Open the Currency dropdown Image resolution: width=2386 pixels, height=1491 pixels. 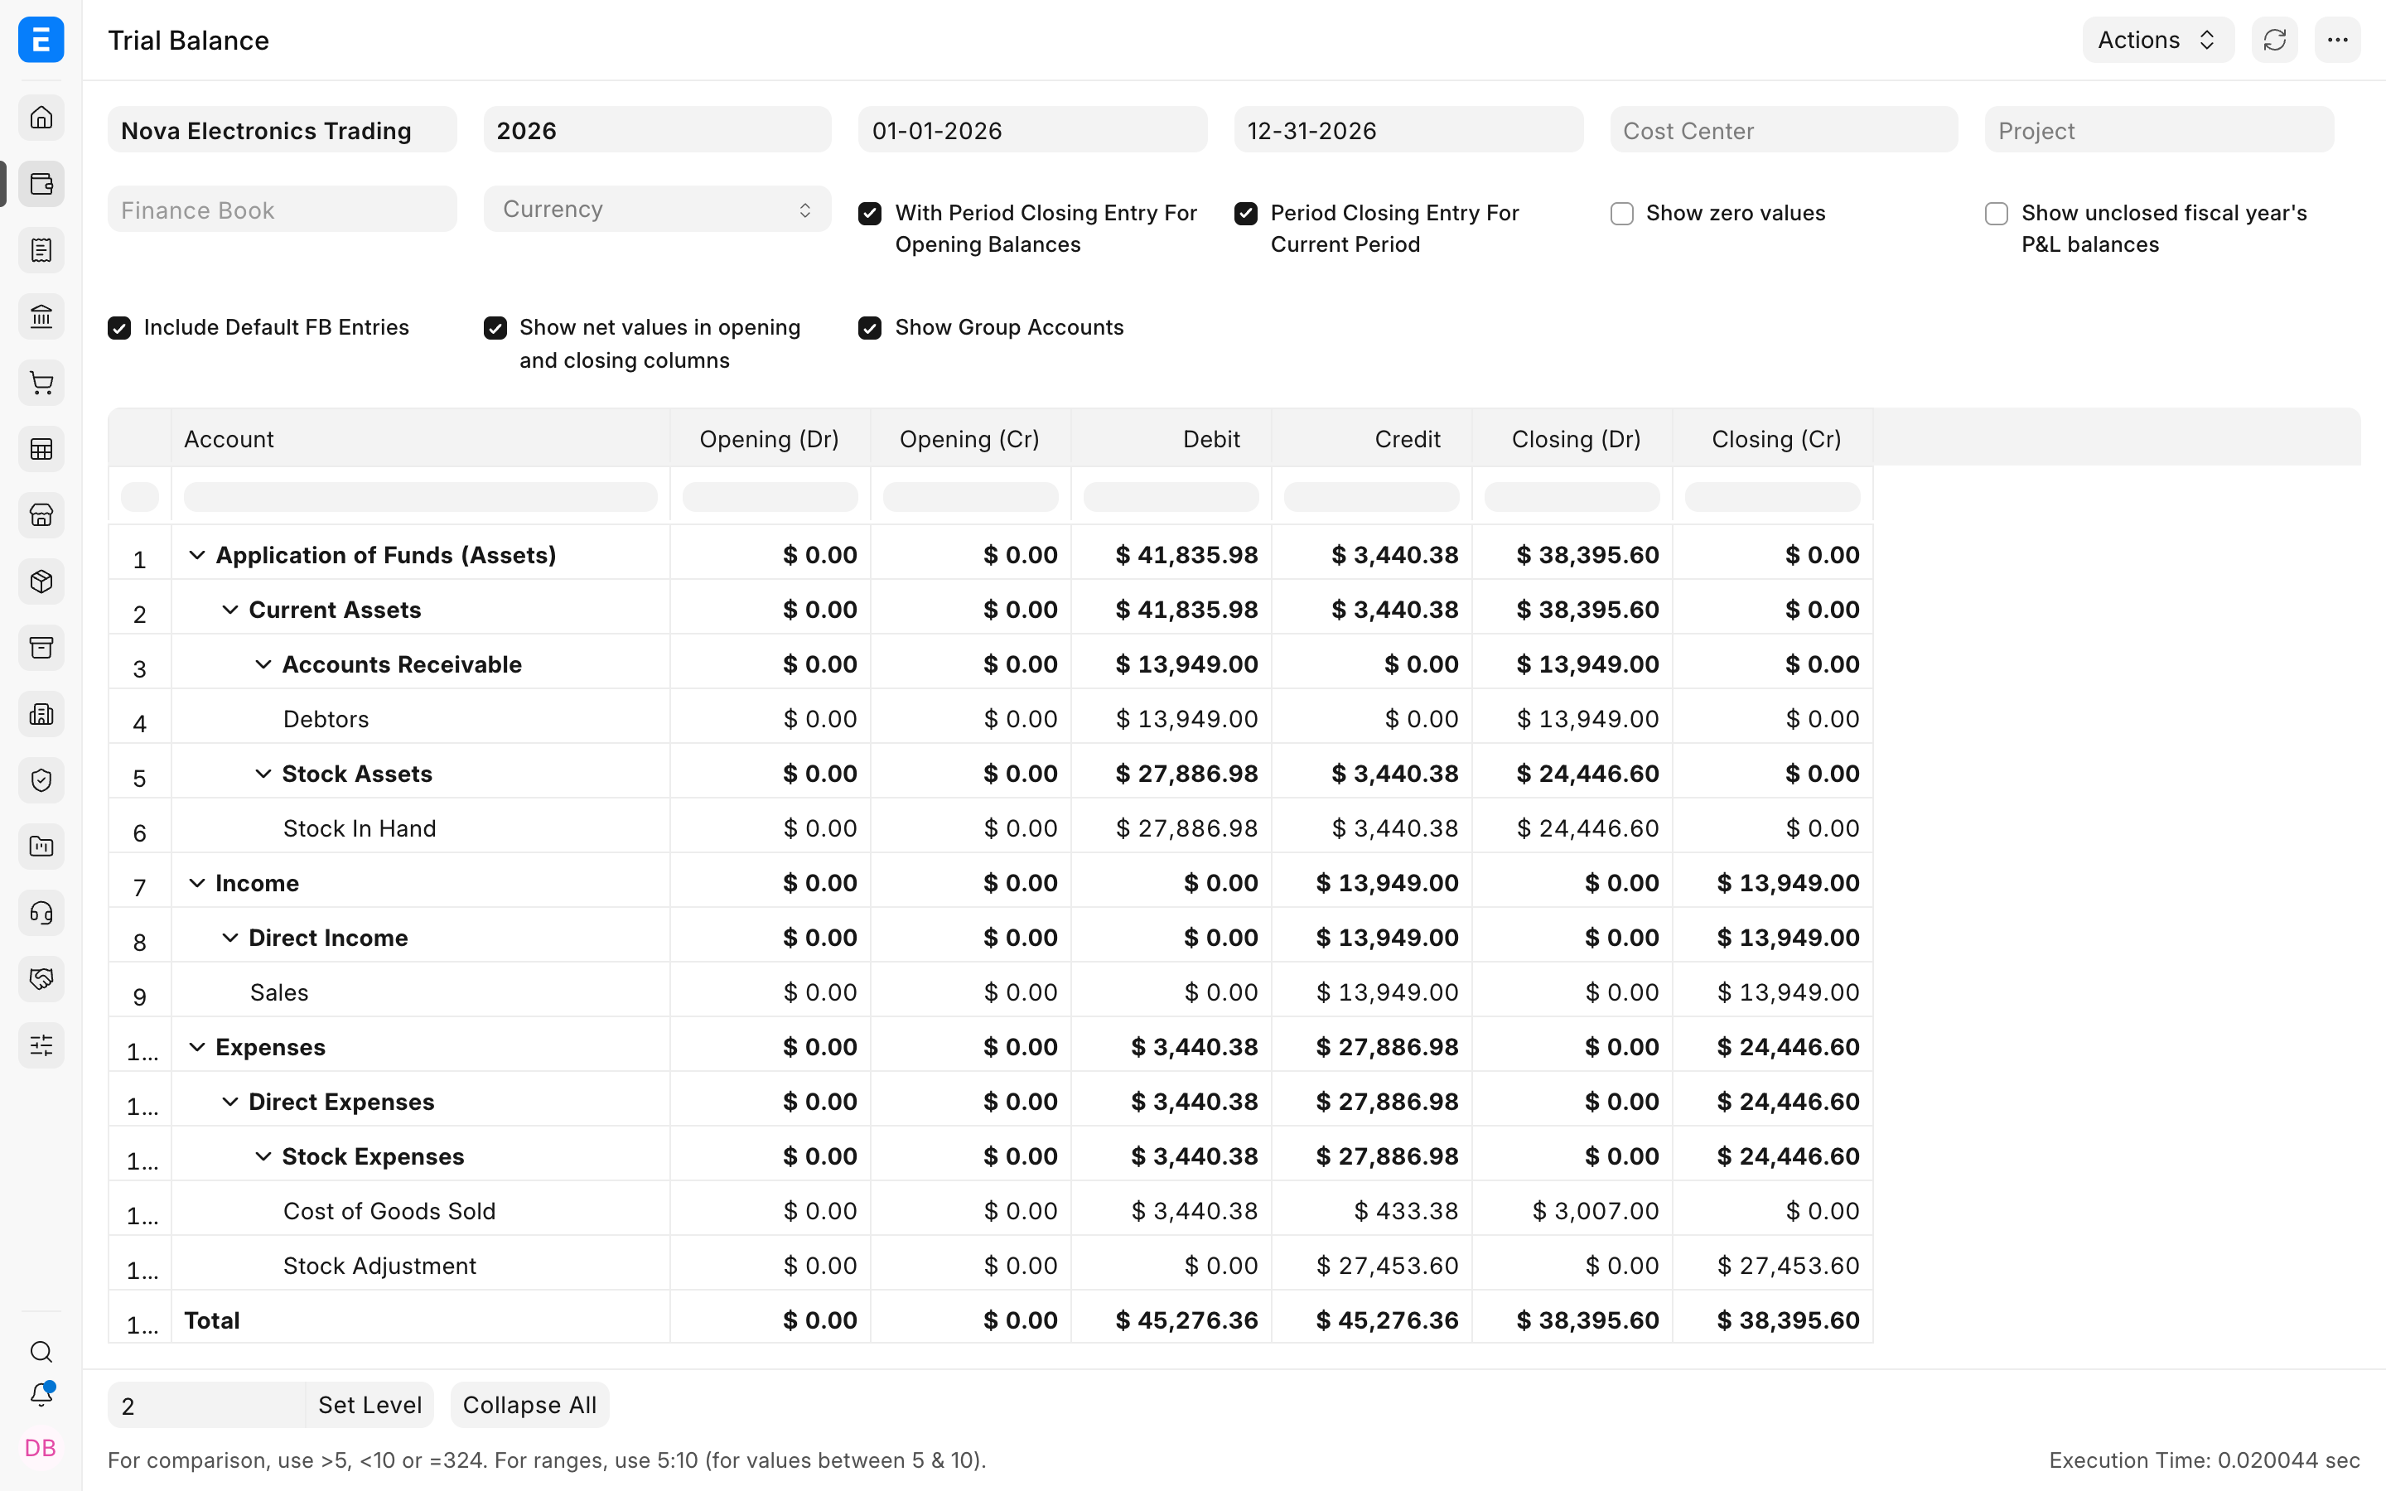(658, 209)
